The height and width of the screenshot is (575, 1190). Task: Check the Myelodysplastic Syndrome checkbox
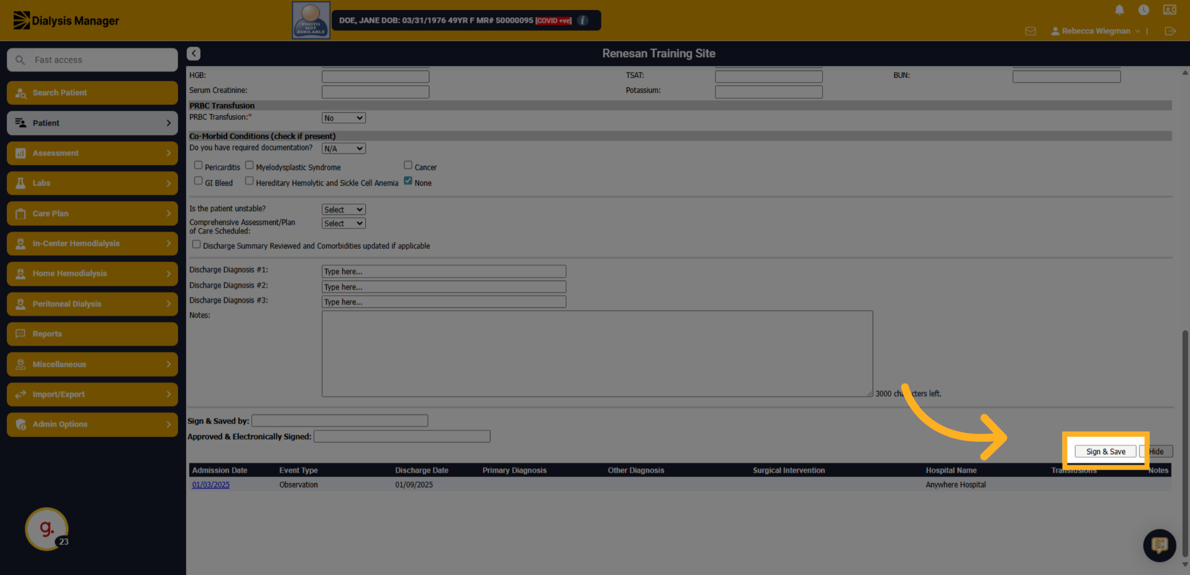tap(249, 165)
